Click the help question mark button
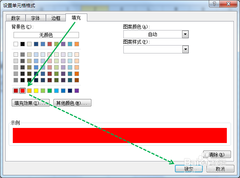Viewport: 240px width, 178px height. (214, 4)
